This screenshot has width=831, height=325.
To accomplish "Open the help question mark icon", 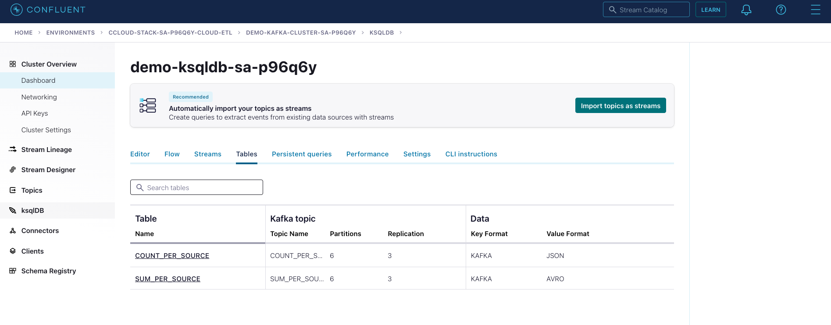I will tap(781, 10).
